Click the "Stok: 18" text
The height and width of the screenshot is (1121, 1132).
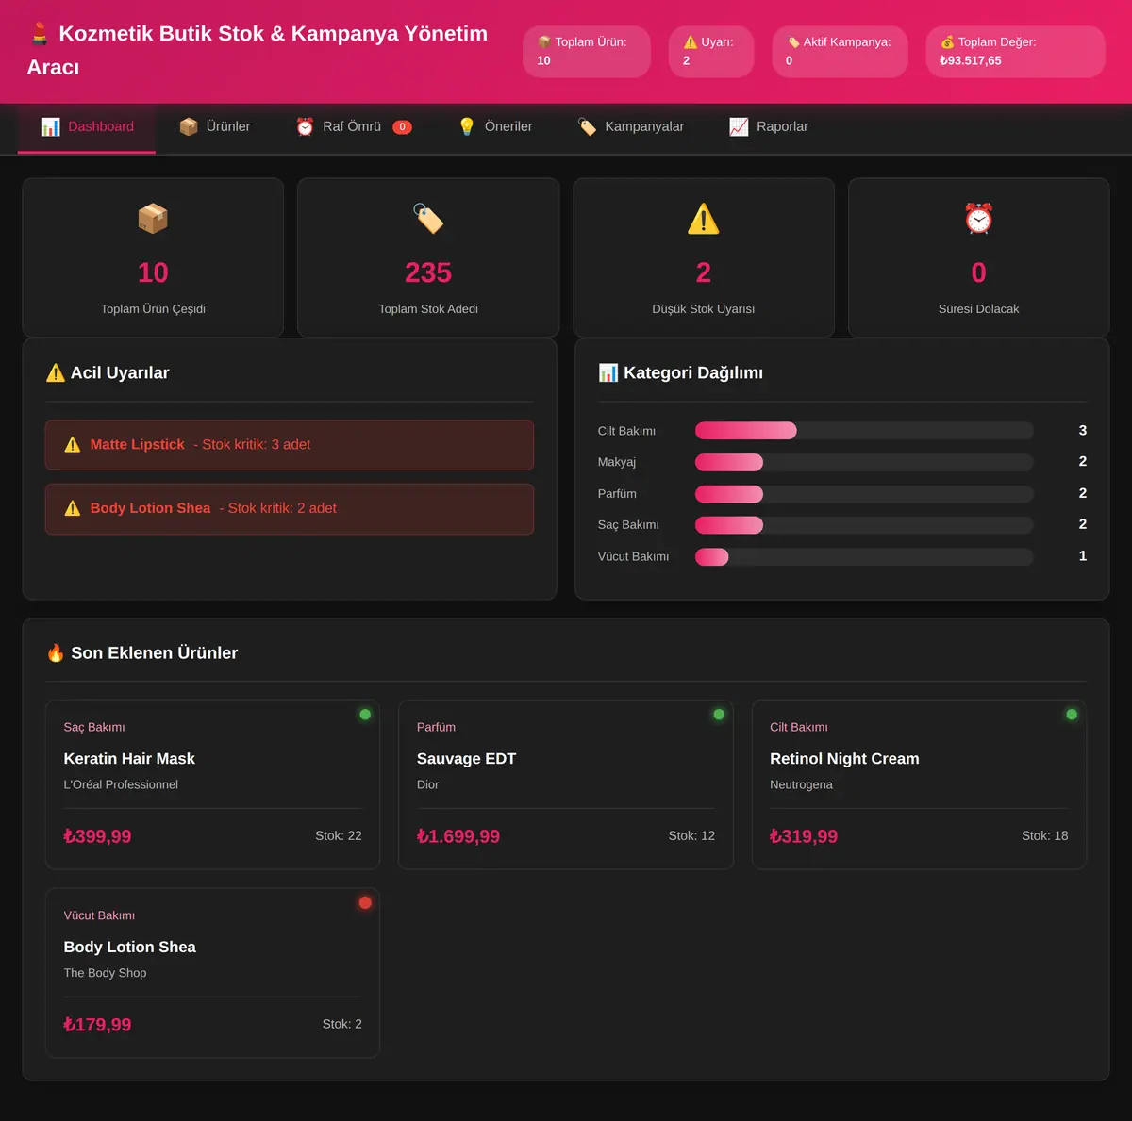[1045, 836]
